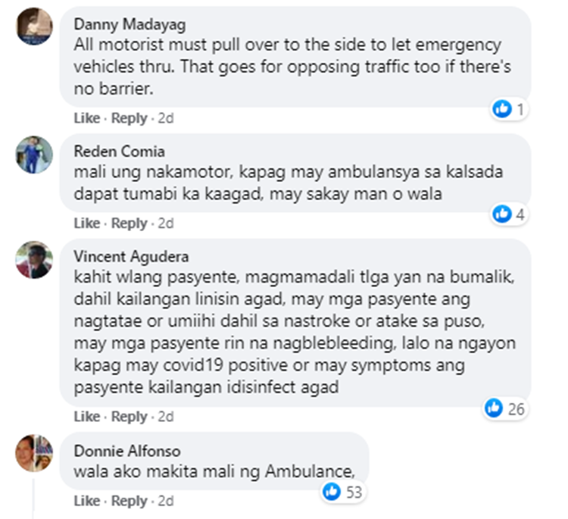Open Vincent Agudera's name link
The width and height of the screenshot is (568, 519).
click(x=131, y=257)
